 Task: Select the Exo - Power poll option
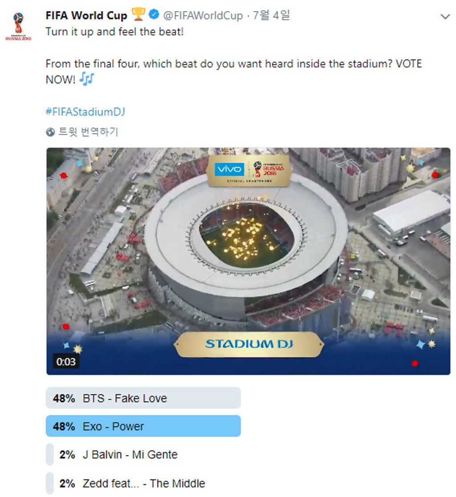pos(143,426)
